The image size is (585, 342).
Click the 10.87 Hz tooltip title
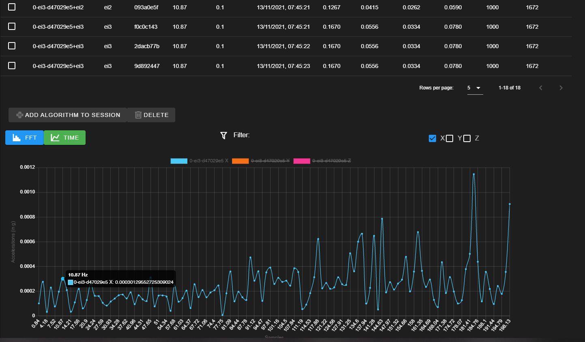pos(78,275)
